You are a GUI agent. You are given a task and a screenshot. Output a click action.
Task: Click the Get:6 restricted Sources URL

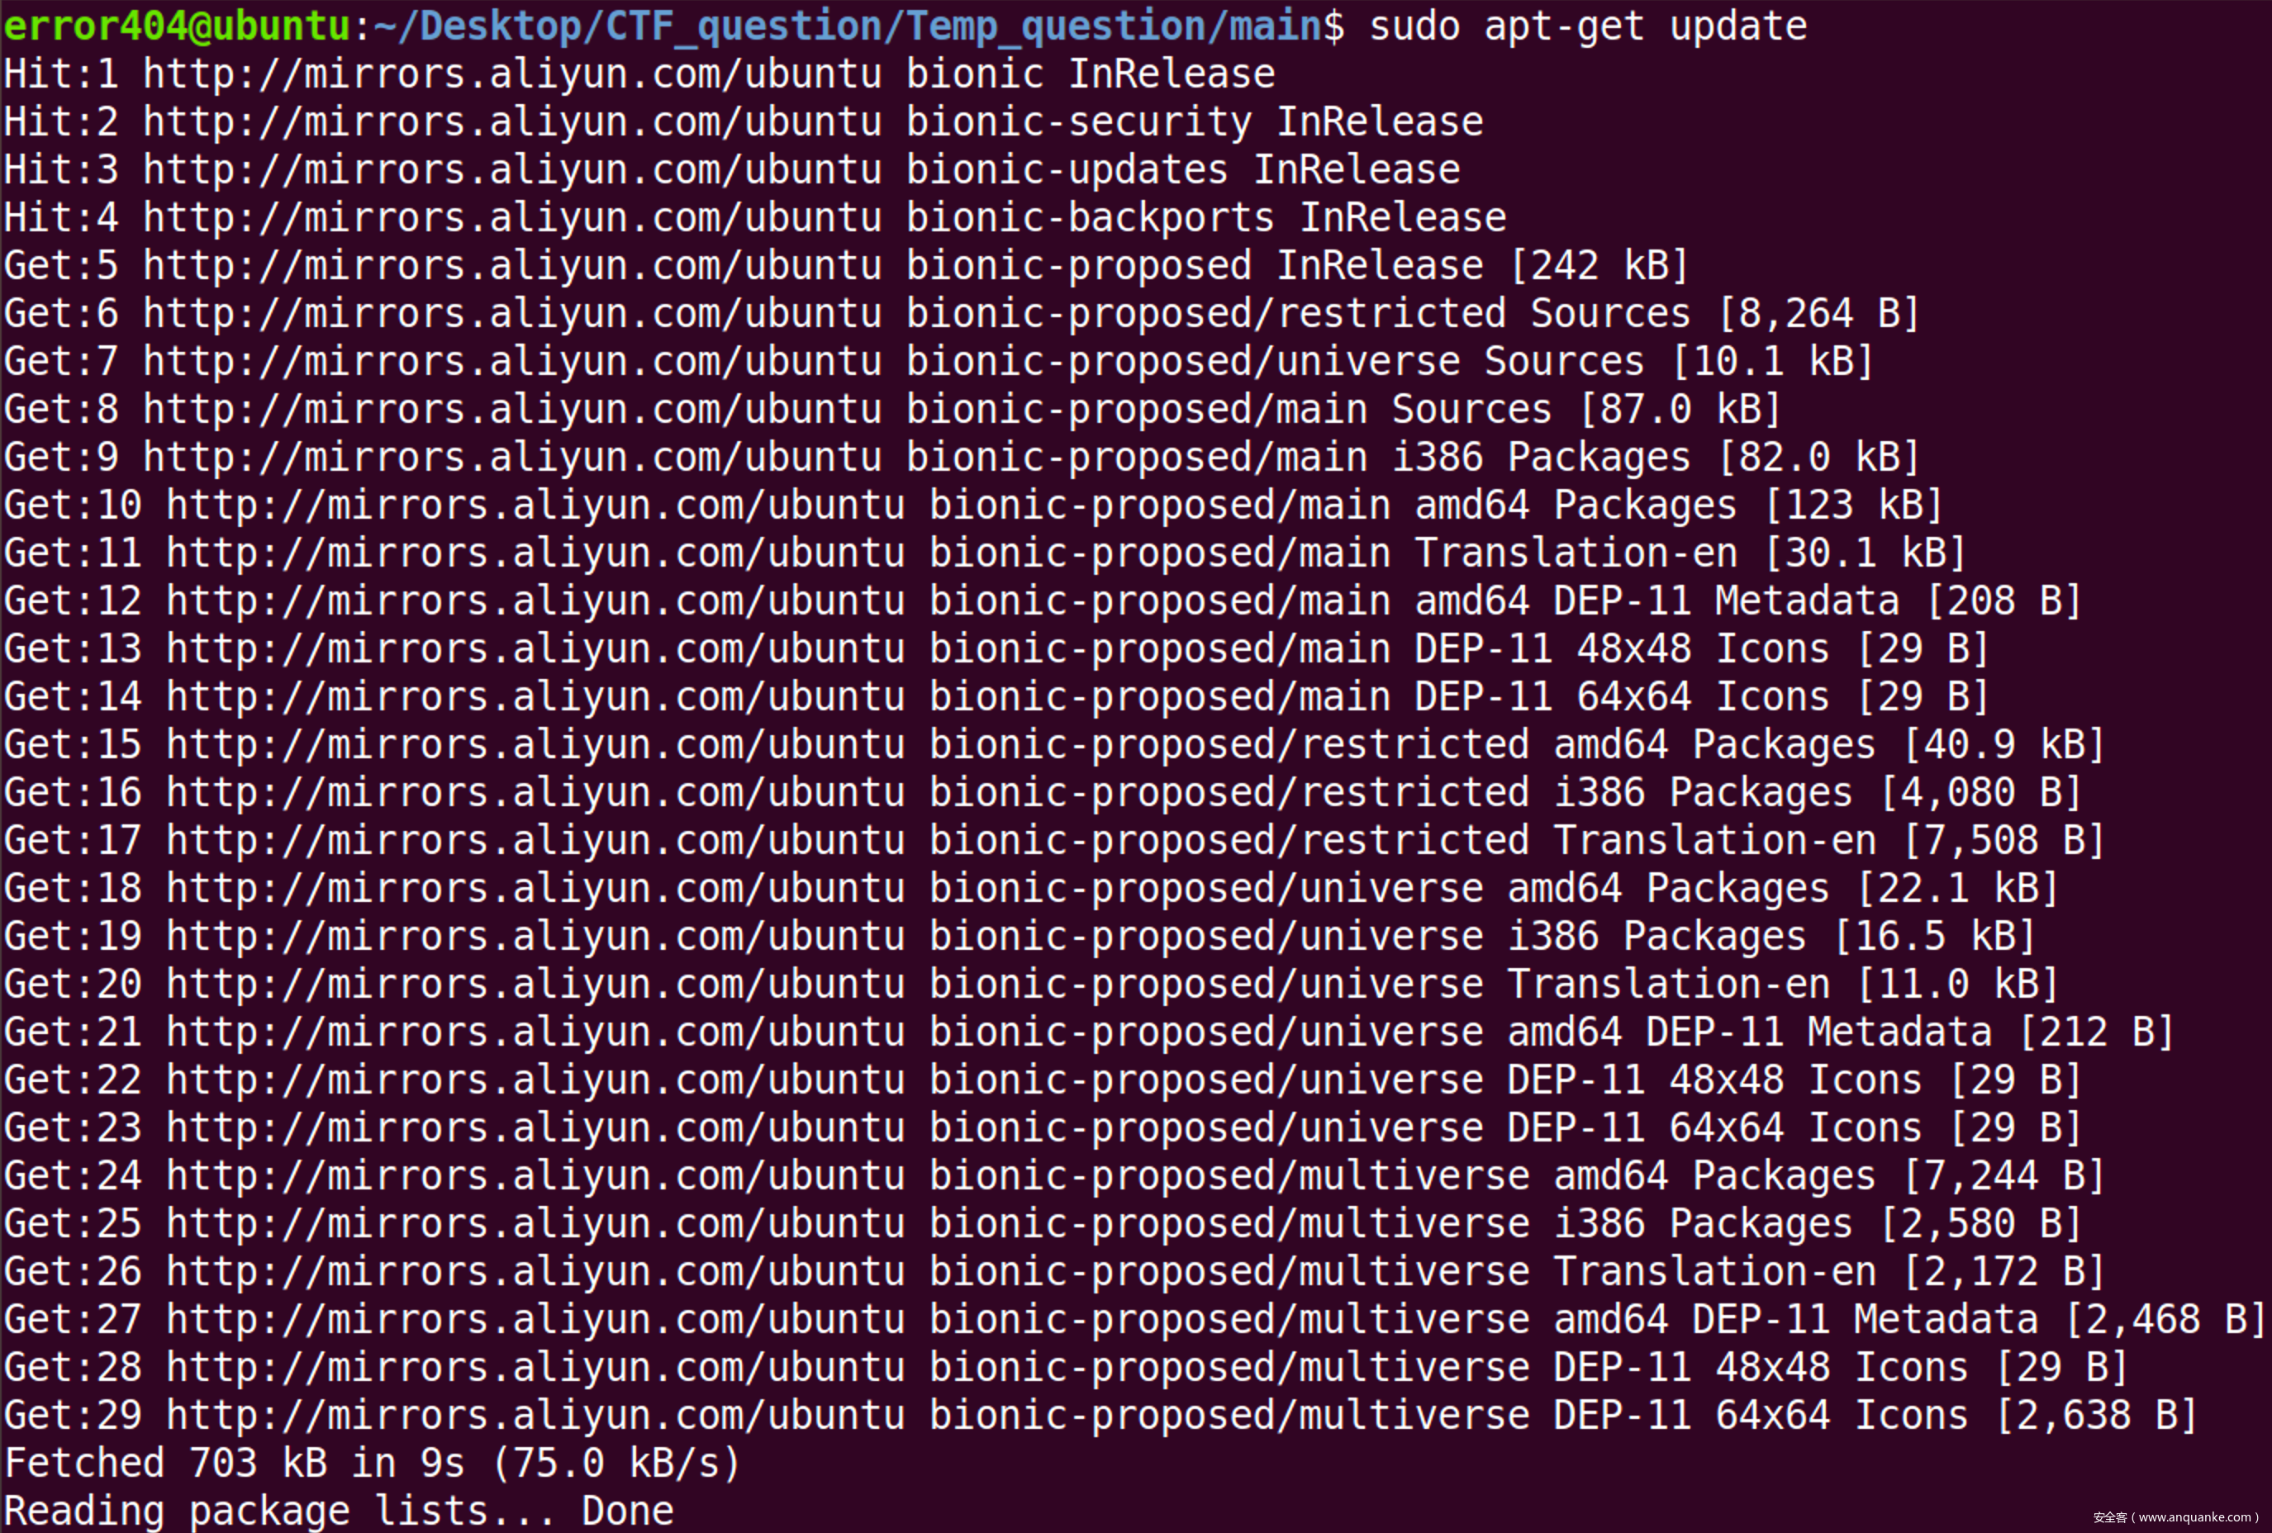[x=512, y=314]
